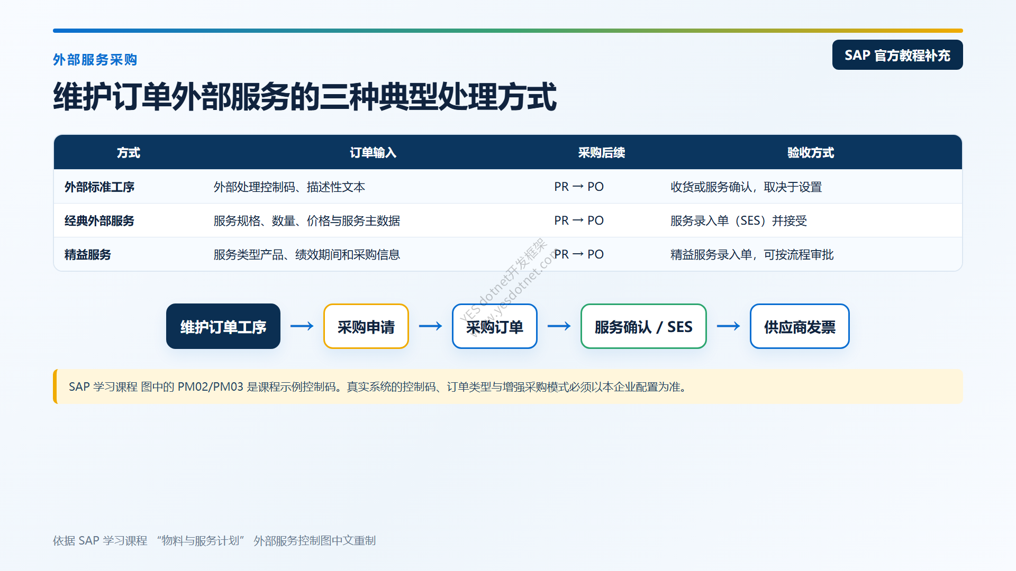This screenshot has height=571, width=1016.
Task: Select the 采购申请 flow box
Action: (366, 326)
